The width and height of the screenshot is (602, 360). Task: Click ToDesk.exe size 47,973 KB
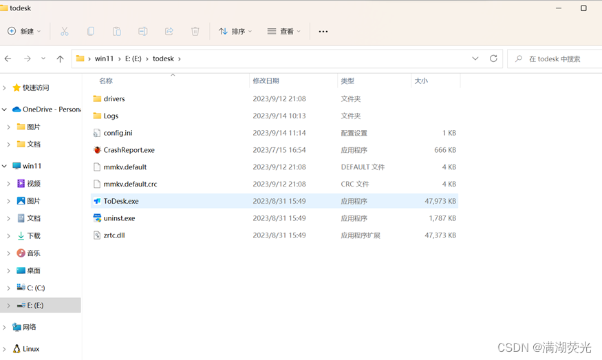(440, 201)
